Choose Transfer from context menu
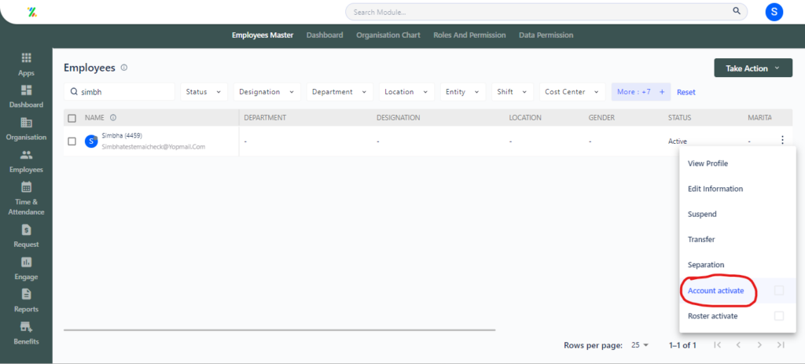The width and height of the screenshot is (805, 364). [737, 239]
